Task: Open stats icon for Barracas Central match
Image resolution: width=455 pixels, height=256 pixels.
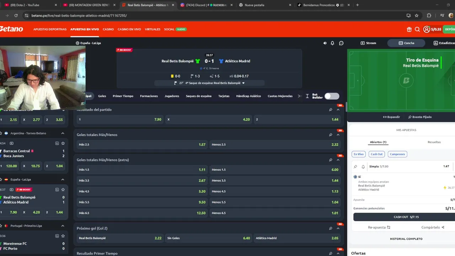Action: pyautogui.click(x=57, y=143)
